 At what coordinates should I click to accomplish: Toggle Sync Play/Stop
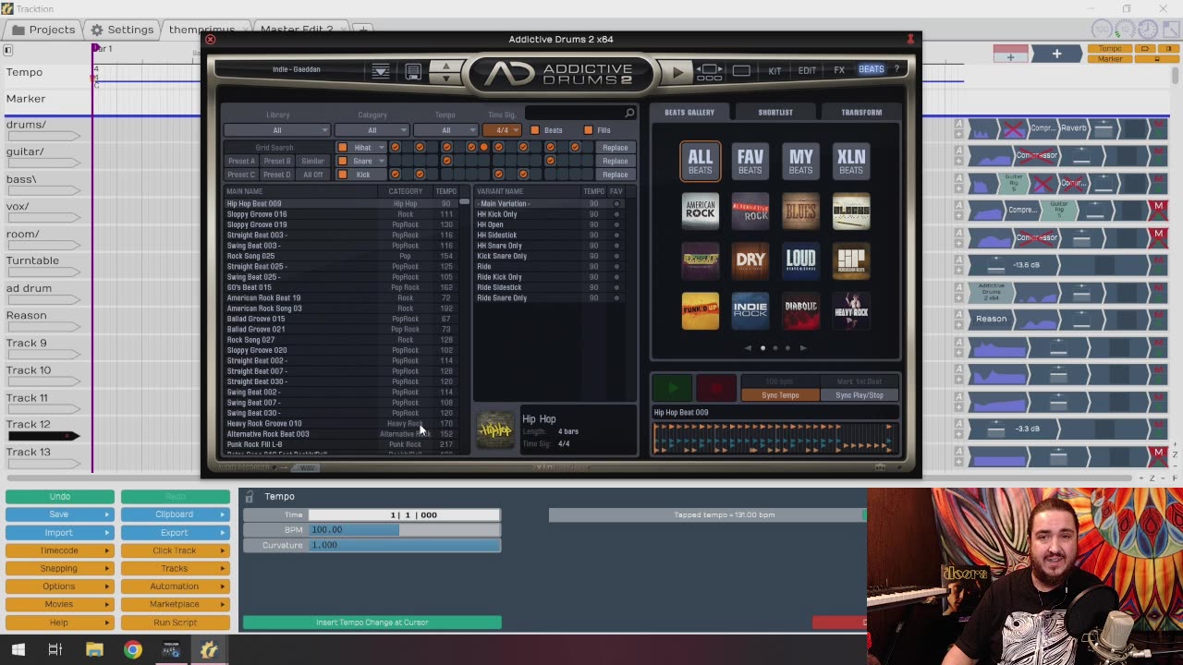click(860, 395)
